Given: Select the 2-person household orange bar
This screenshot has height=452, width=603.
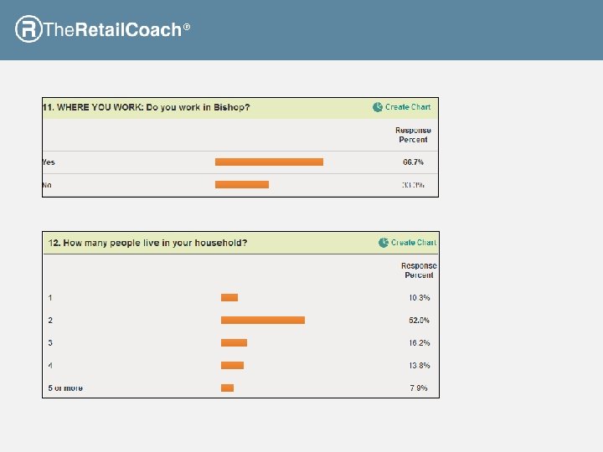Looking at the screenshot, I should click(x=263, y=320).
